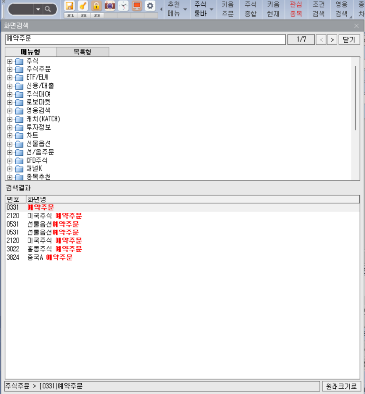This screenshot has height=394, width=365.
Task: Select the S2 screen slot
Action: [x=84, y=16]
